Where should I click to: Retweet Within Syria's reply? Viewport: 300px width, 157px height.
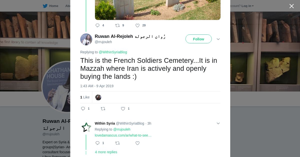(x=117, y=143)
